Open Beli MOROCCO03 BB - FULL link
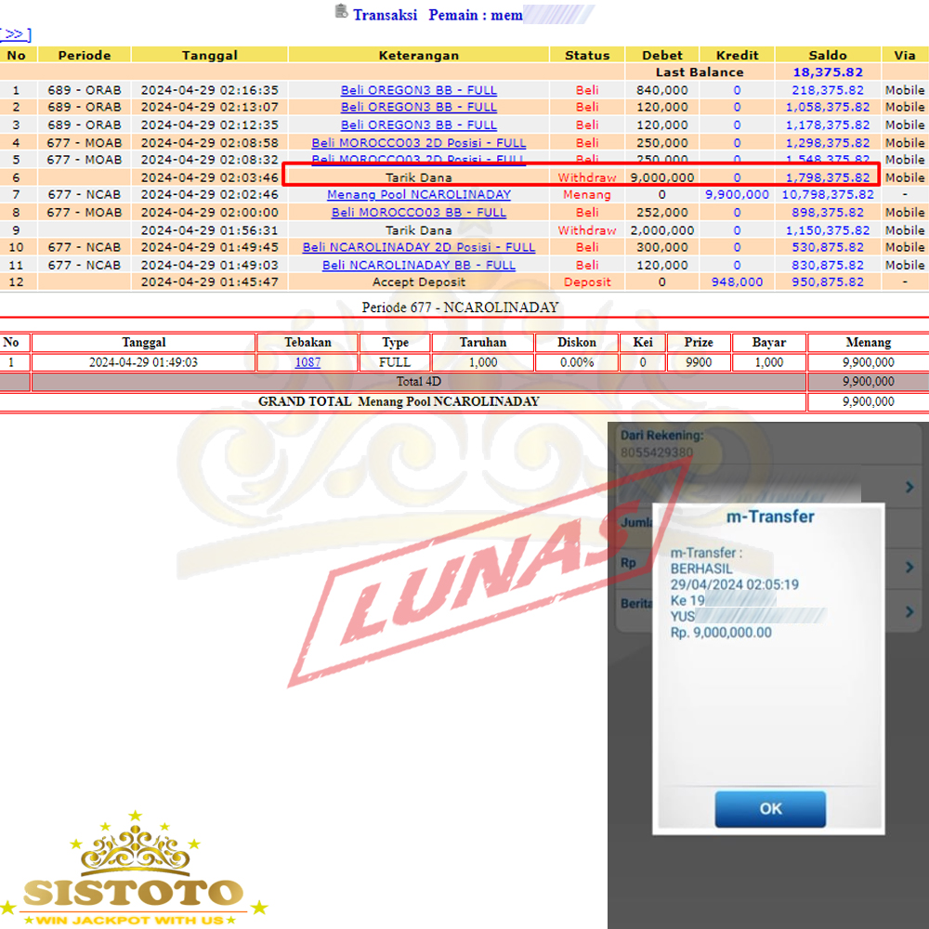 418,213
